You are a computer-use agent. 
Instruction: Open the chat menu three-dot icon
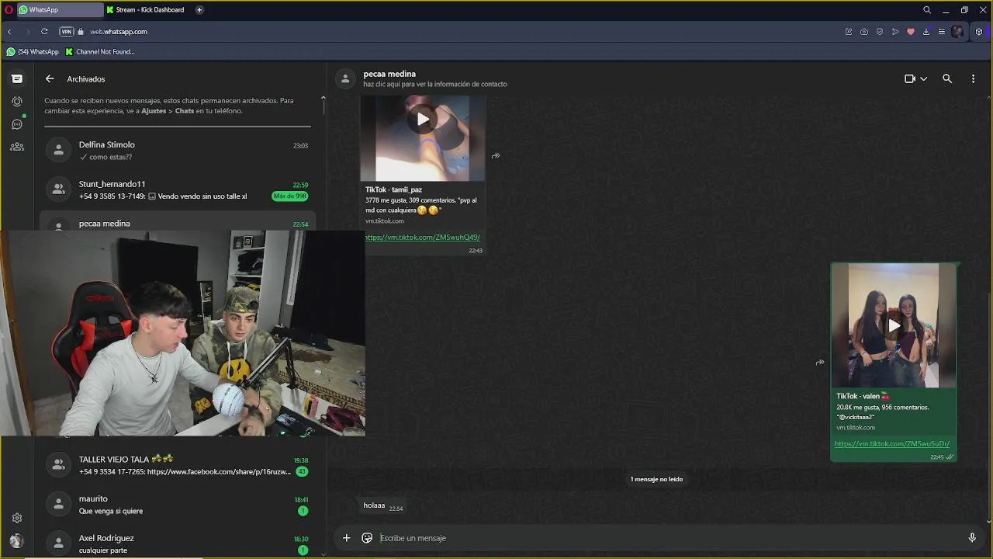click(973, 78)
